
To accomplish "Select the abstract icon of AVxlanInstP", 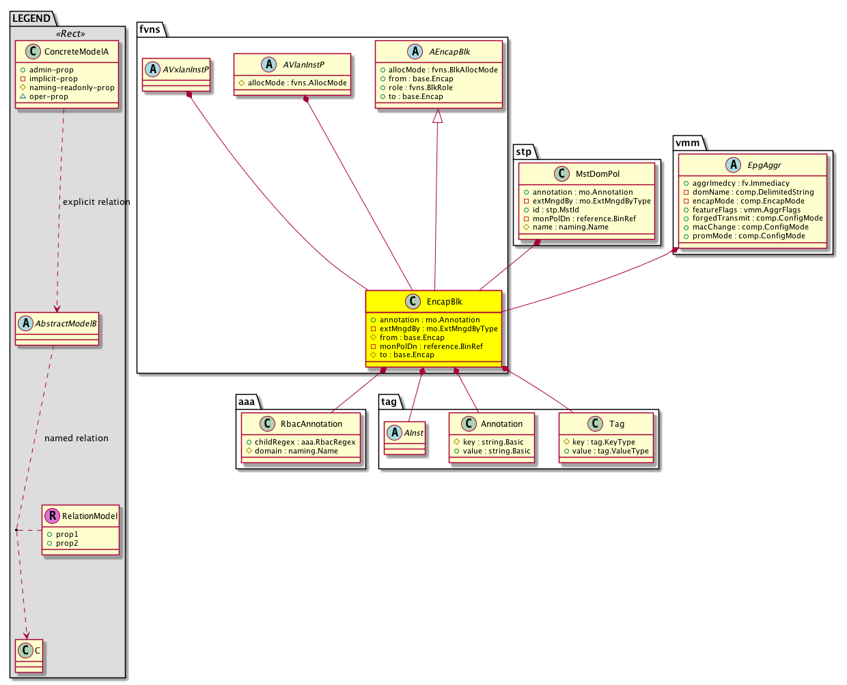I will point(153,70).
